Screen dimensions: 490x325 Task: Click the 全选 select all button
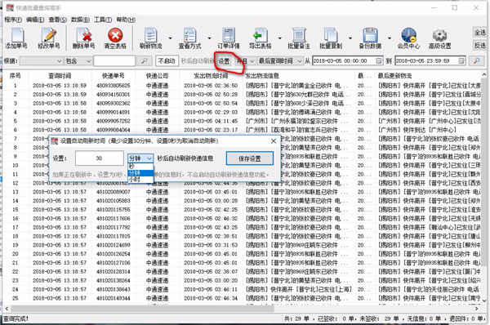point(480,33)
